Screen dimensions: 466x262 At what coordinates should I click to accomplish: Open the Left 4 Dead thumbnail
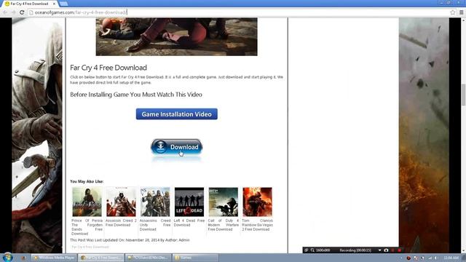(189, 202)
